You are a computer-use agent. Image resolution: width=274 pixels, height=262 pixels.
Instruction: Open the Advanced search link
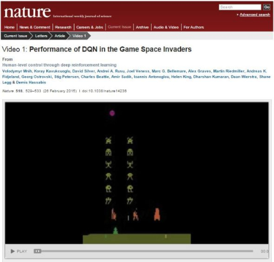click(254, 15)
